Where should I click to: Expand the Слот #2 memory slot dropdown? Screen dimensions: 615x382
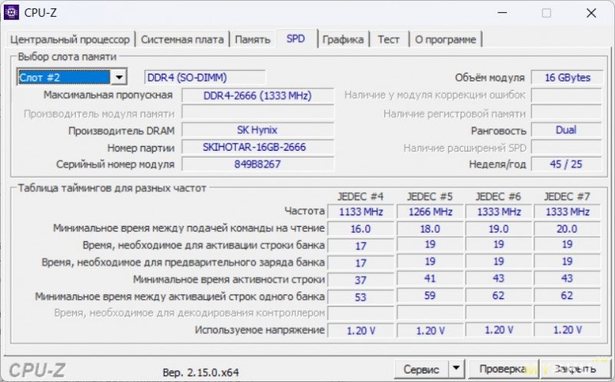point(118,78)
